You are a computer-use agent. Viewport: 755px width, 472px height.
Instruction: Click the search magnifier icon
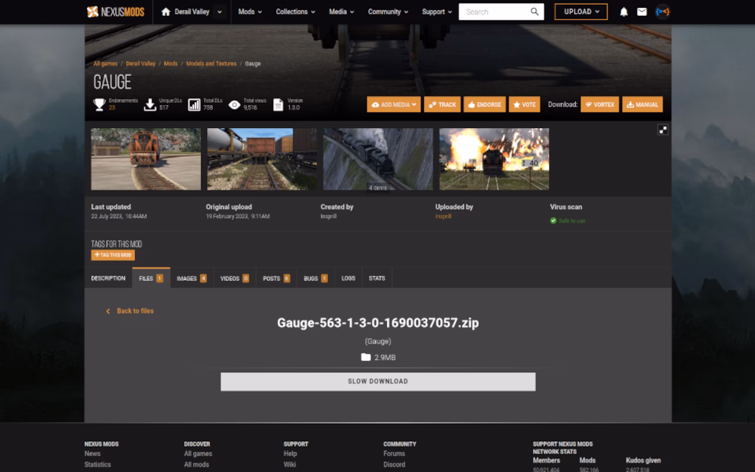[534, 12]
